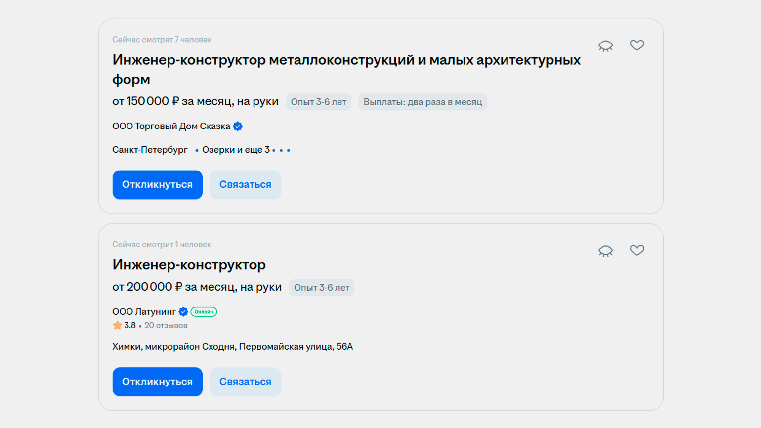Viewport: 761px width, 428px height.
Task: Click the Онлайн status badge
Action: coord(204,312)
